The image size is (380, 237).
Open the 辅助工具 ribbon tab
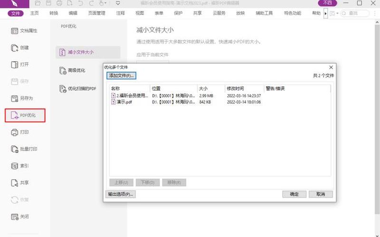[x=264, y=13]
